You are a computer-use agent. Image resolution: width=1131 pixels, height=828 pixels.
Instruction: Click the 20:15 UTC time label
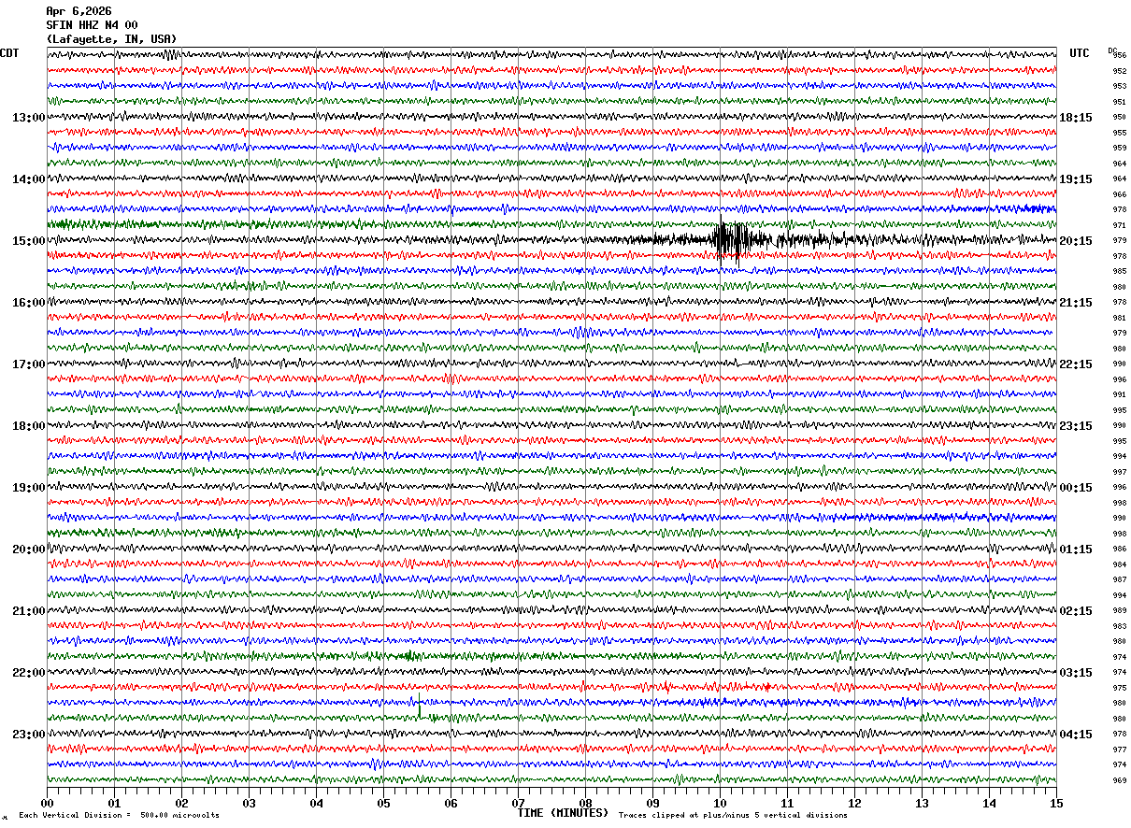tap(1076, 241)
